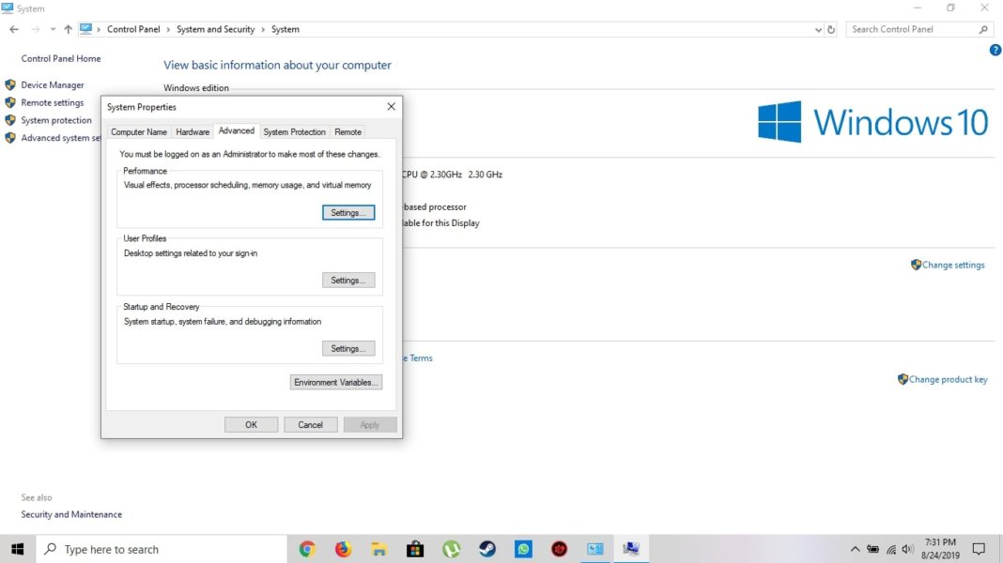This screenshot has width=1003, height=563.
Task: Open Google Chrome from the taskbar
Action: [x=308, y=549]
